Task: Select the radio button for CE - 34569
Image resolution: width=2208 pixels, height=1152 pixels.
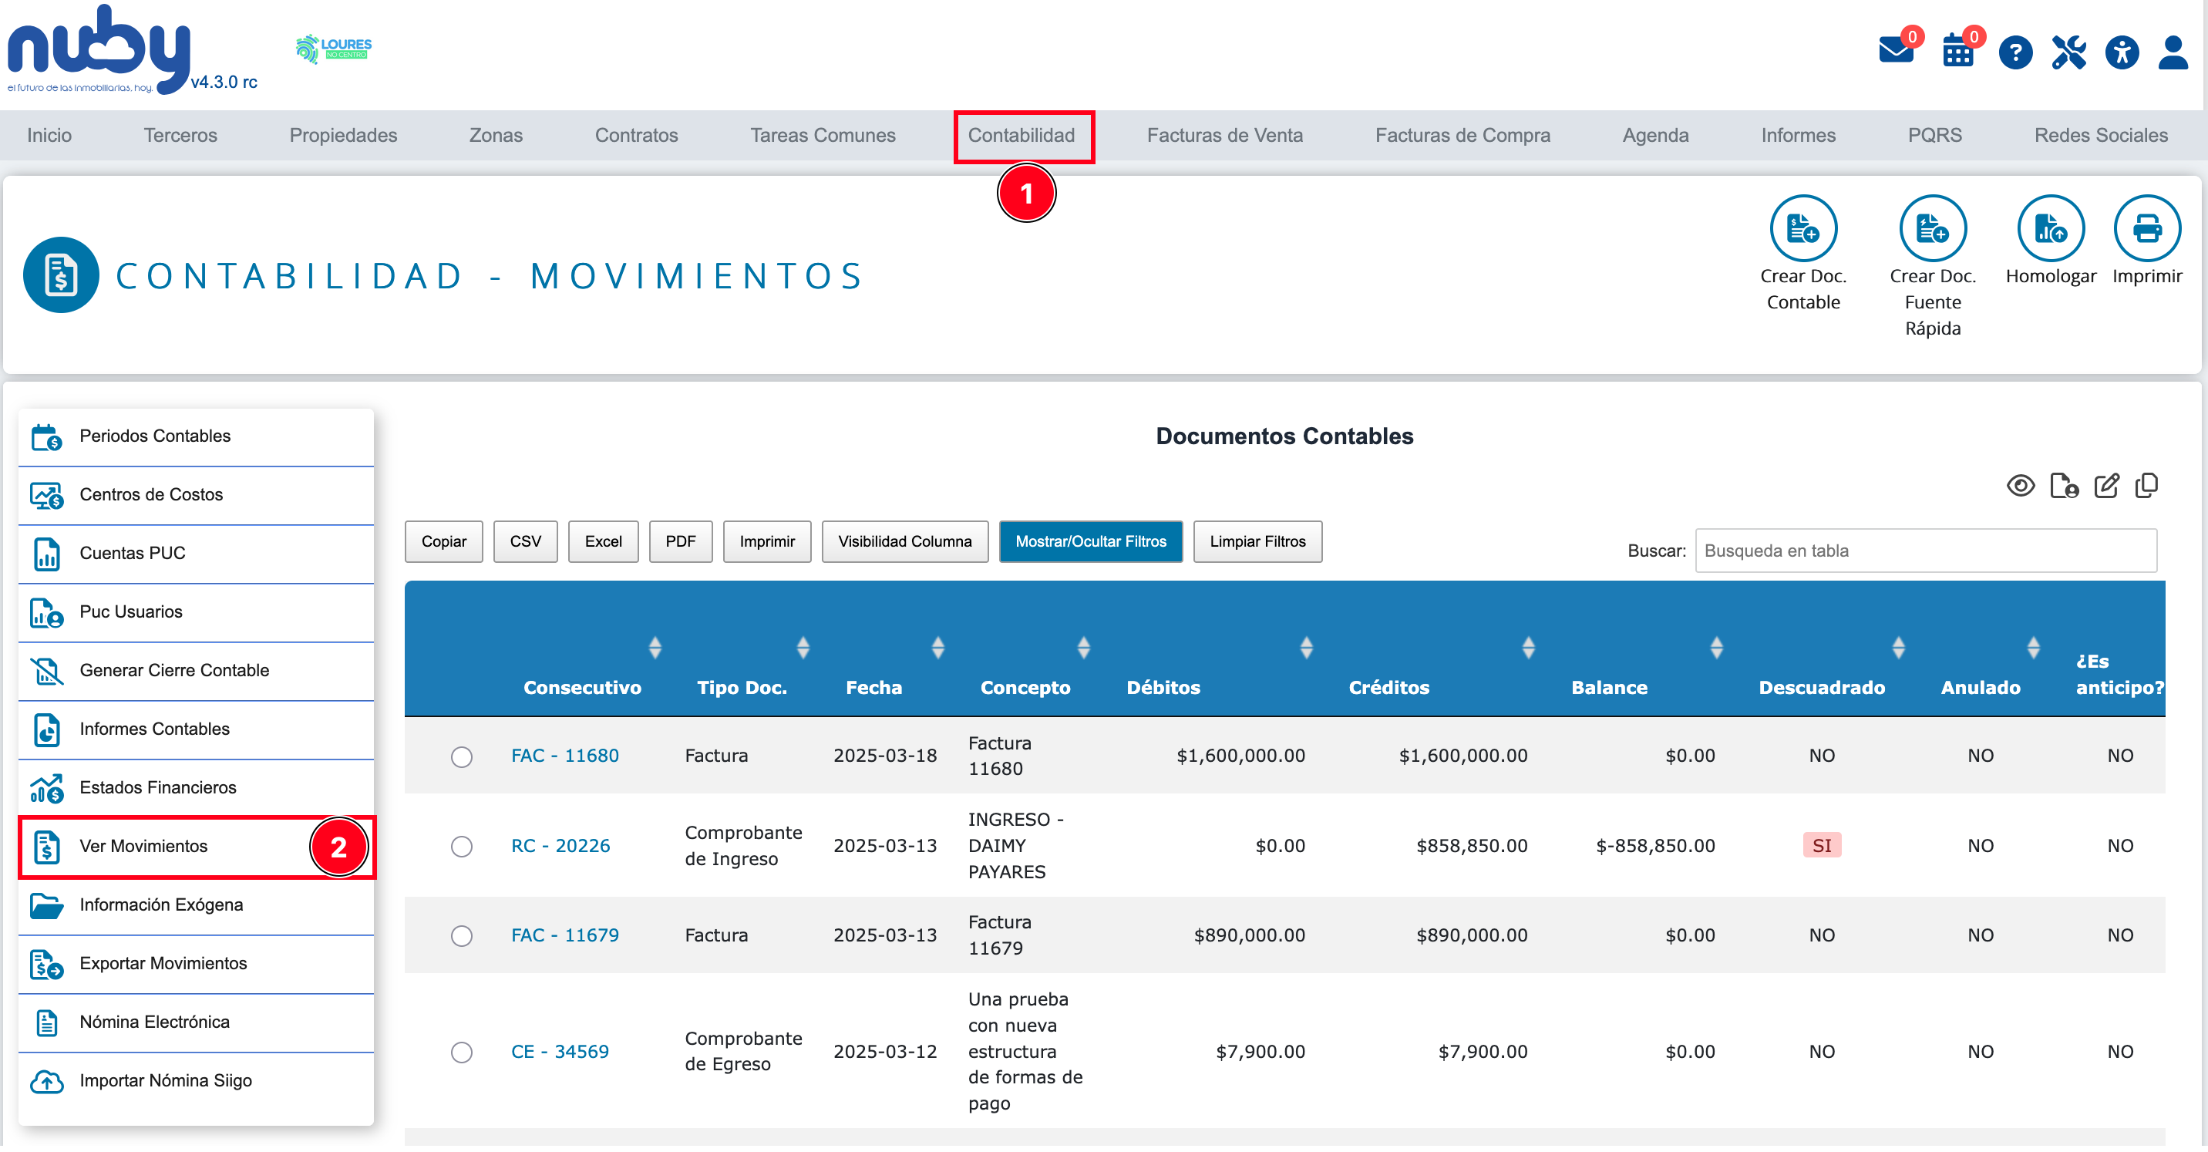Action: click(462, 1053)
